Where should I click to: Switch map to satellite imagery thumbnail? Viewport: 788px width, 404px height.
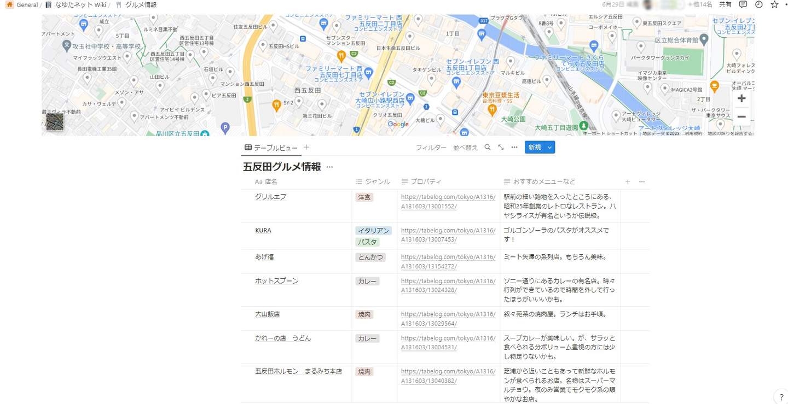coord(55,121)
